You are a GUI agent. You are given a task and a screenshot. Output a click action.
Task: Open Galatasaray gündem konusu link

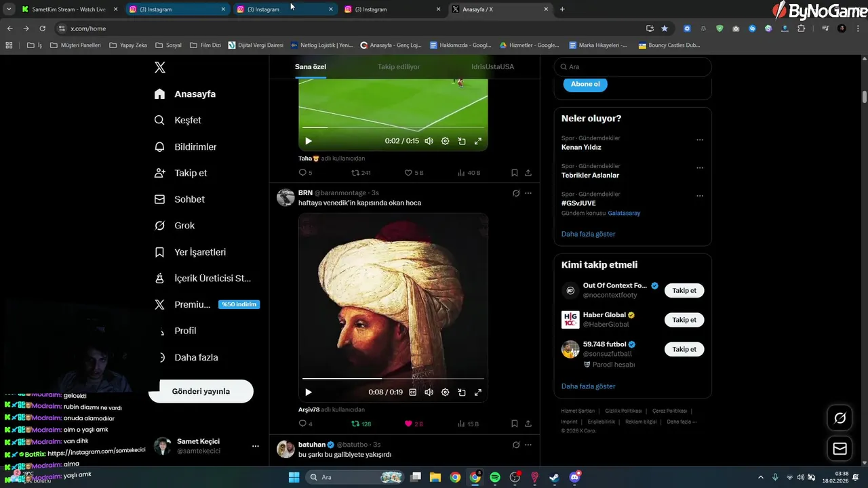click(624, 213)
